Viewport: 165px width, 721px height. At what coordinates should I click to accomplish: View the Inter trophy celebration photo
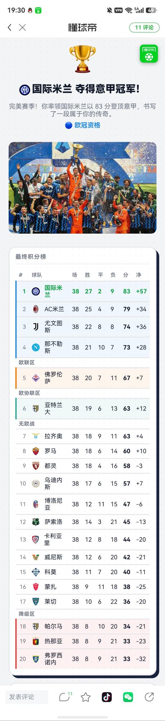(x=82, y=188)
